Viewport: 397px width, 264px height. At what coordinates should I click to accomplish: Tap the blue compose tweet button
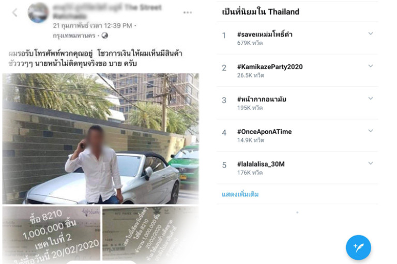click(x=358, y=247)
